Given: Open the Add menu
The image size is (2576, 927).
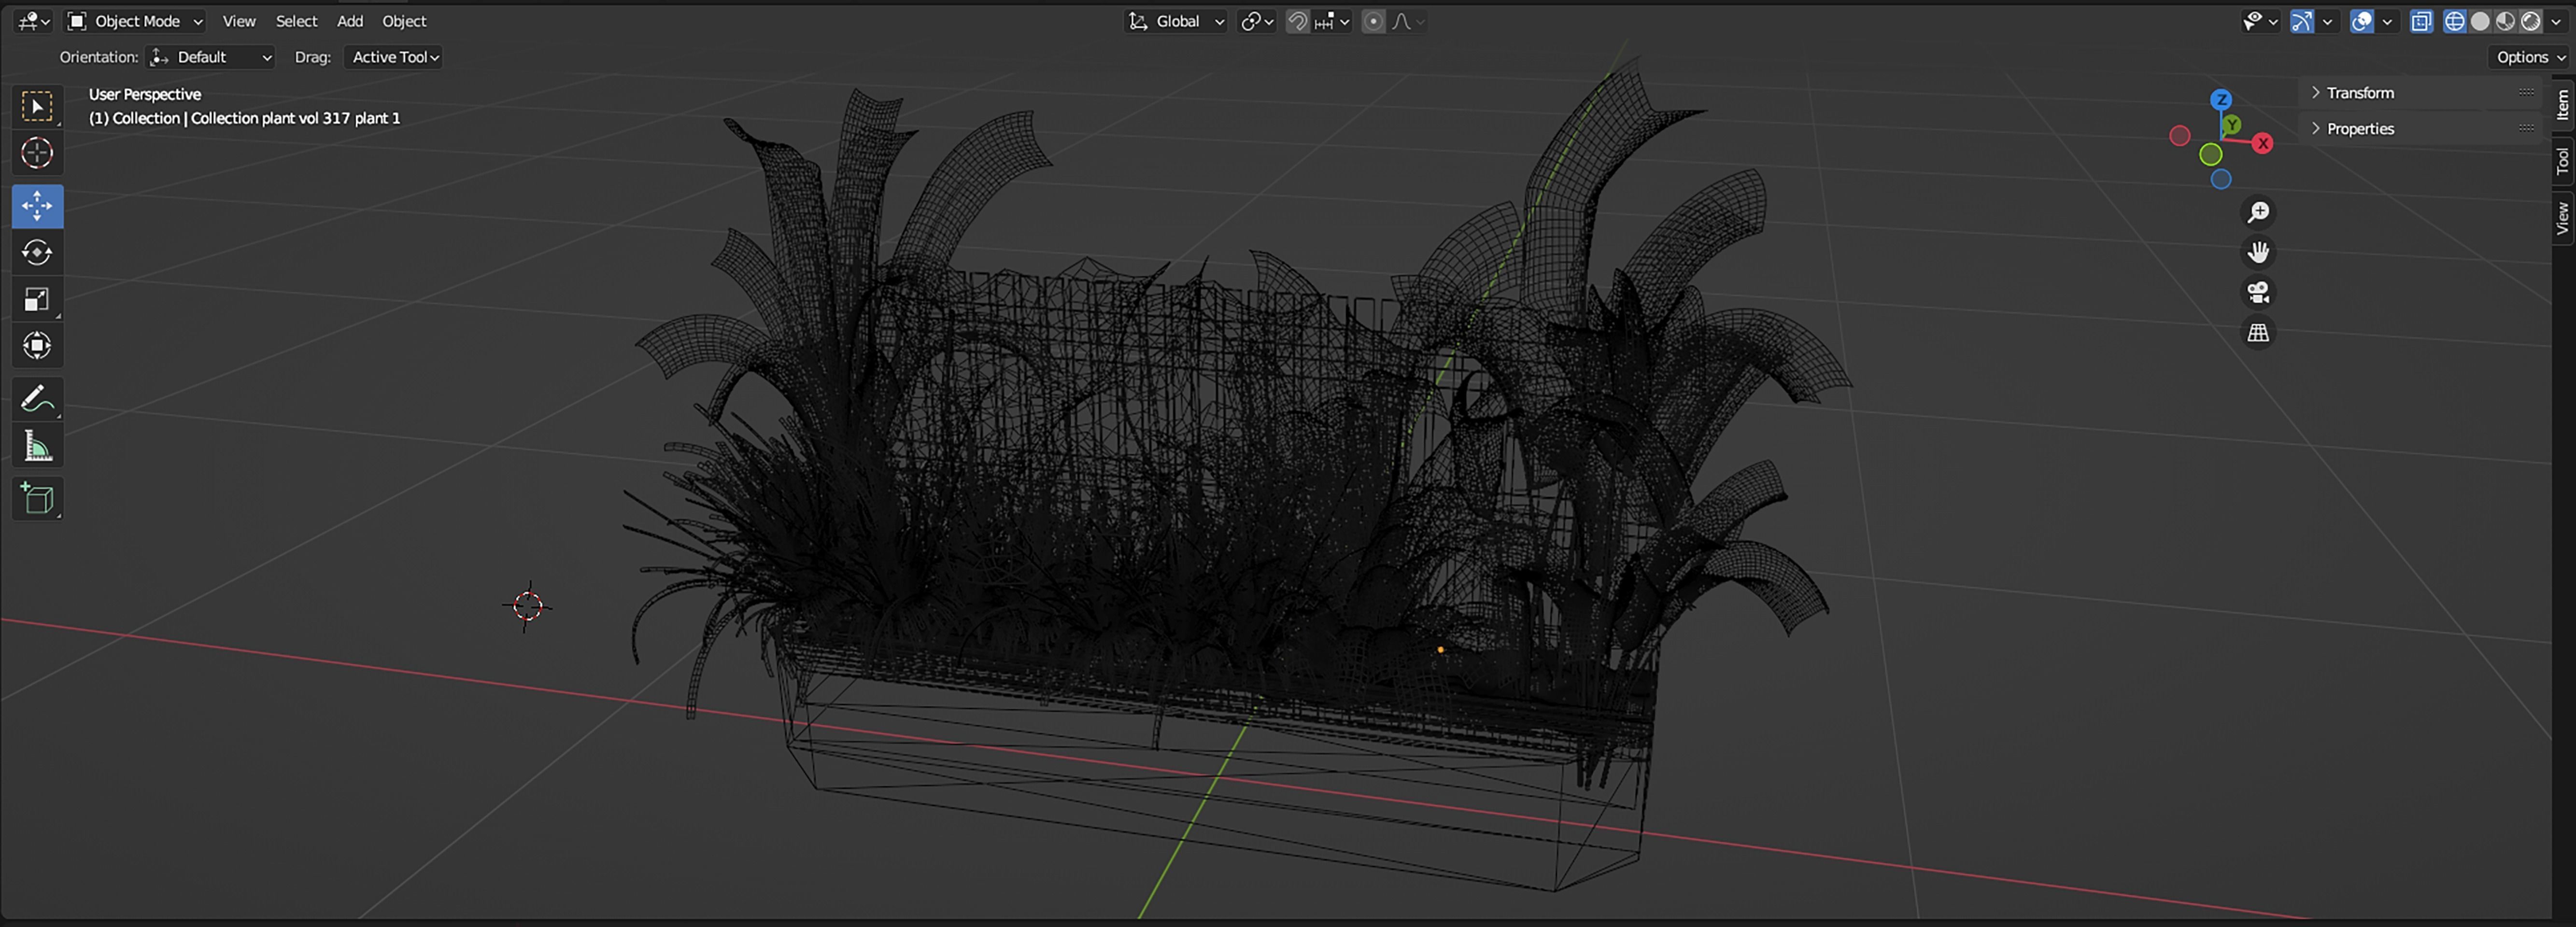Looking at the screenshot, I should 350,21.
